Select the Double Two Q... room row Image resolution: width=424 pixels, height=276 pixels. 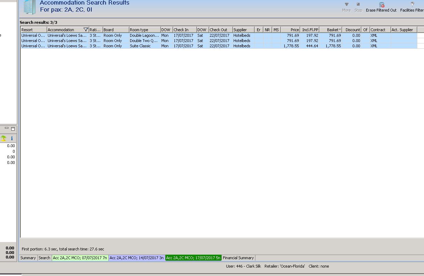[x=219, y=41]
